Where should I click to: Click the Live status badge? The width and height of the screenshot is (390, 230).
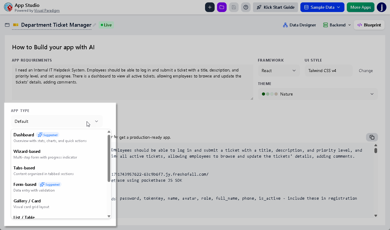(106, 25)
